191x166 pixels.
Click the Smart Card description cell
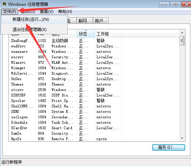tap(62, 128)
